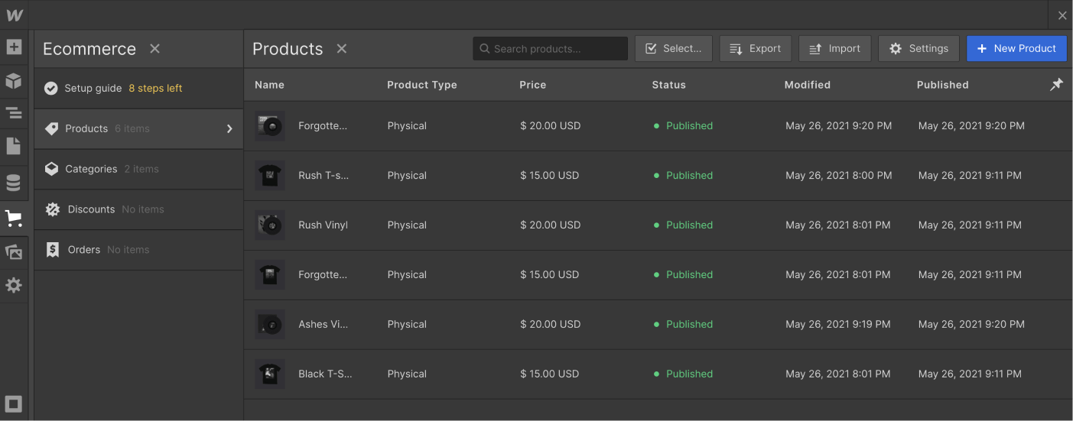Open the CMS Collections database icon
The width and height of the screenshot is (1073, 421).
click(x=14, y=183)
